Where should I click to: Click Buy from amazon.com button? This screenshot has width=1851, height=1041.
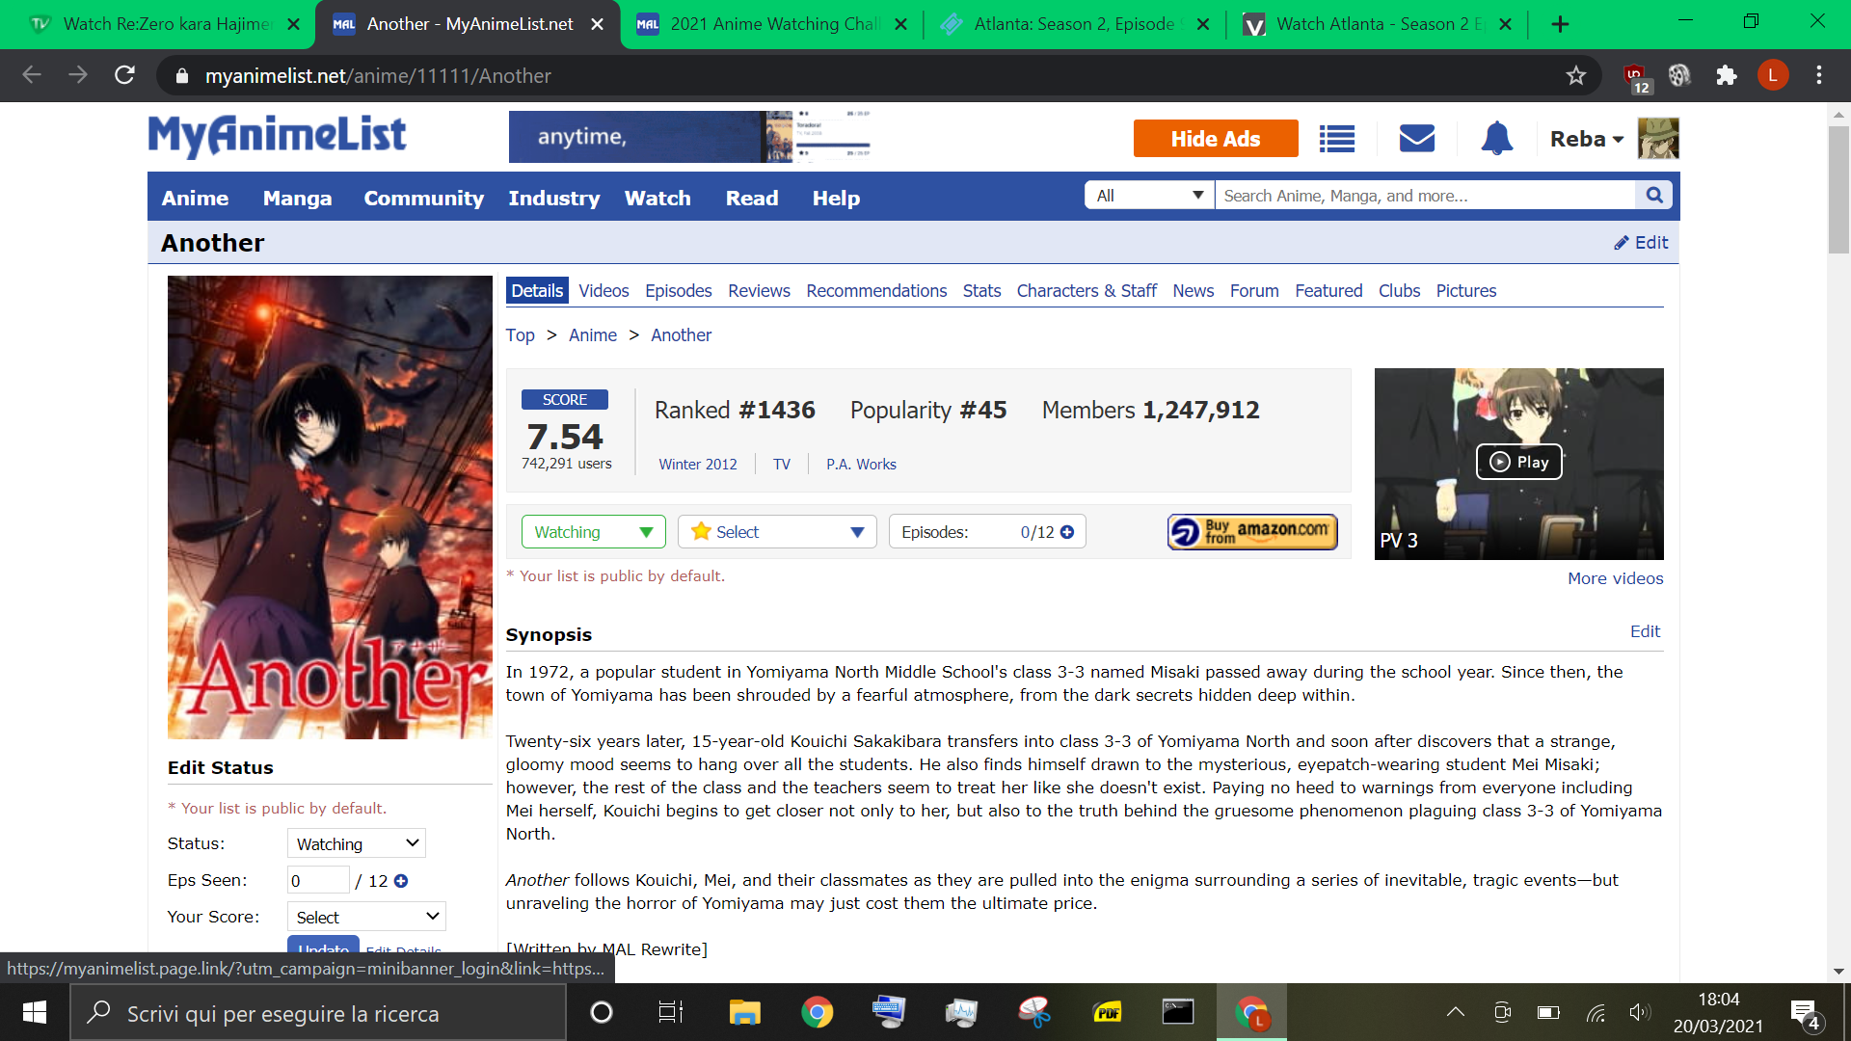coord(1252,532)
